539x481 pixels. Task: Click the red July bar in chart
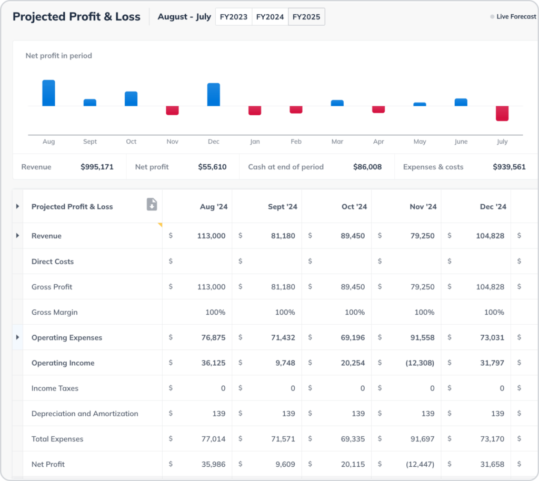502,113
